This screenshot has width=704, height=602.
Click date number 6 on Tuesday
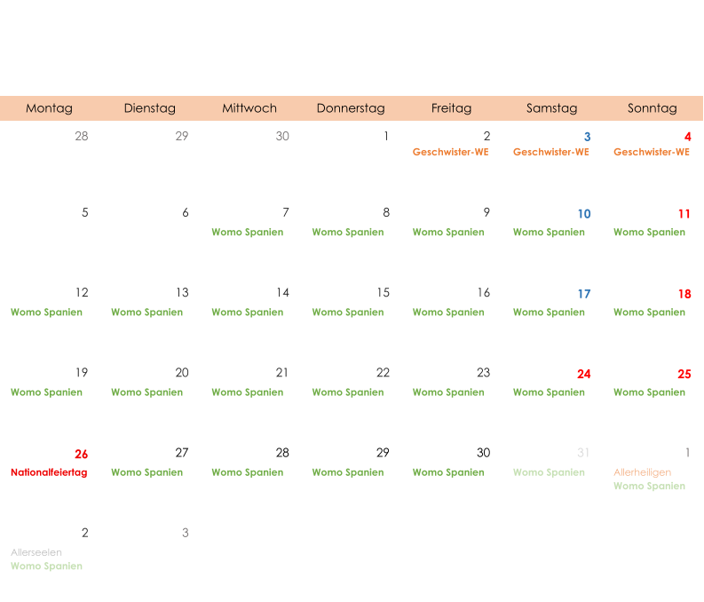pos(186,212)
